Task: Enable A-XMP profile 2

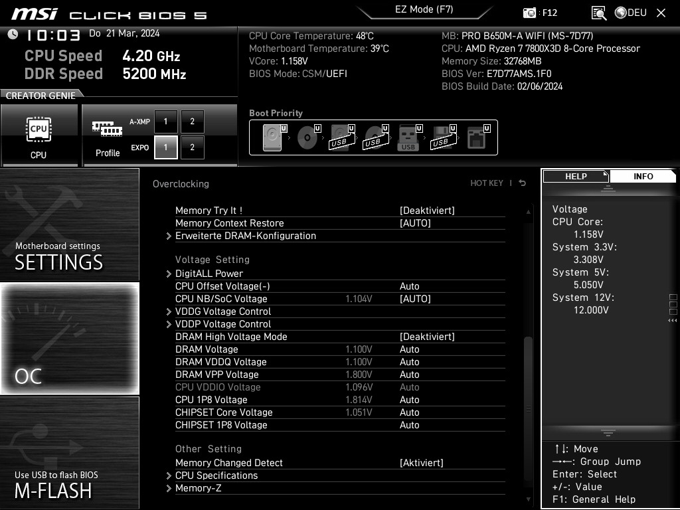Action: (192, 122)
